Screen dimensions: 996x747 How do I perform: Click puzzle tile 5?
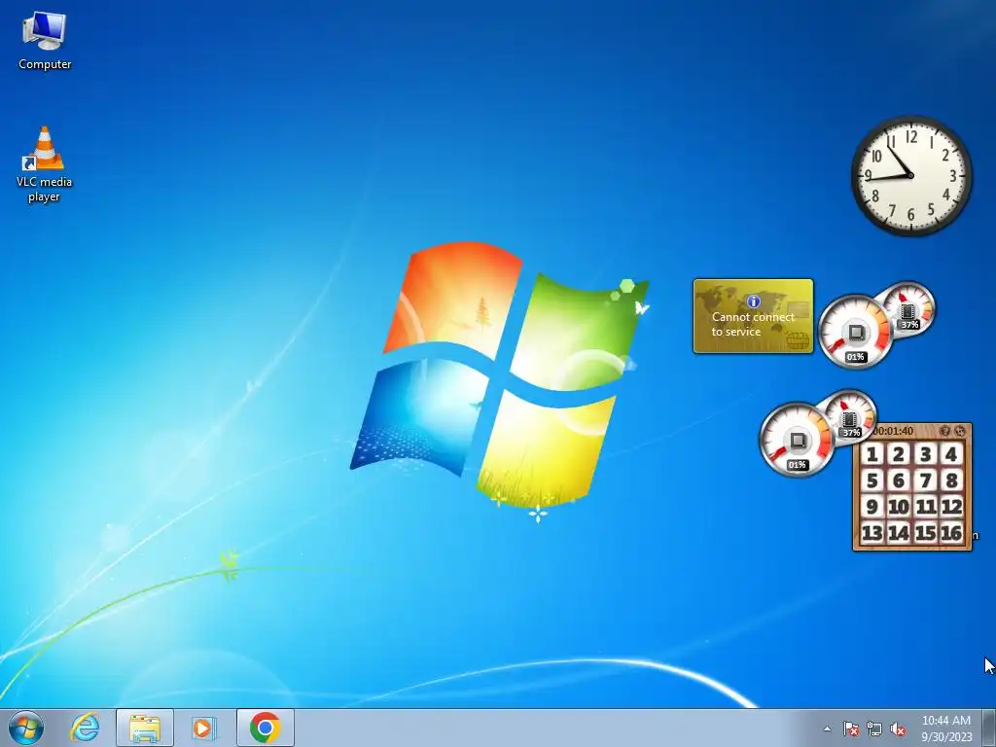(x=872, y=480)
